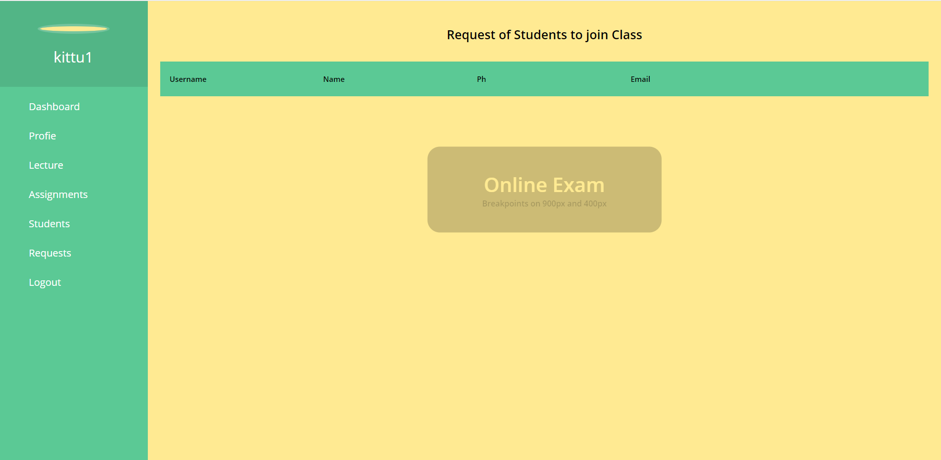View the Students list
Viewport: 941px width, 460px height.
[49, 223]
